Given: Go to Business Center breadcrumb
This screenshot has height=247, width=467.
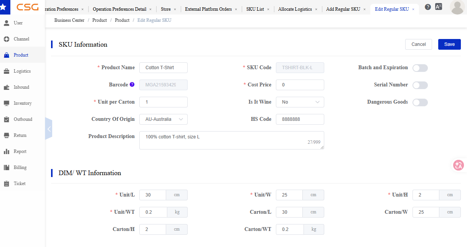Looking at the screenshot, I should tap(69, 20).
